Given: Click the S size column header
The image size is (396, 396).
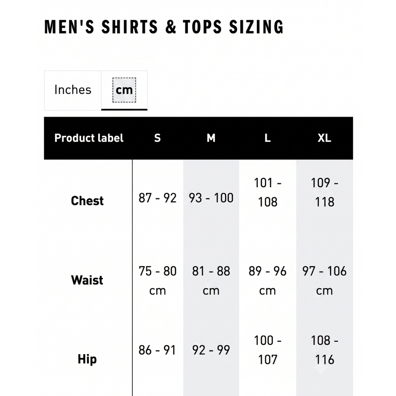Looking at the screenshot, I should [157, 138].
